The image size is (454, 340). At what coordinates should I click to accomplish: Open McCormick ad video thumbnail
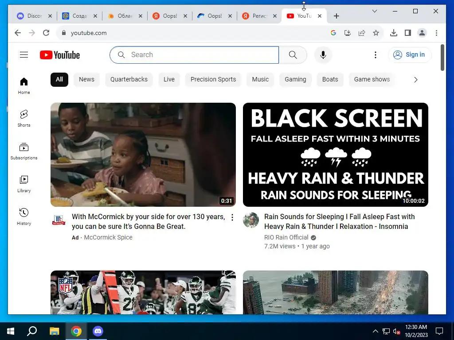[143, 155]
